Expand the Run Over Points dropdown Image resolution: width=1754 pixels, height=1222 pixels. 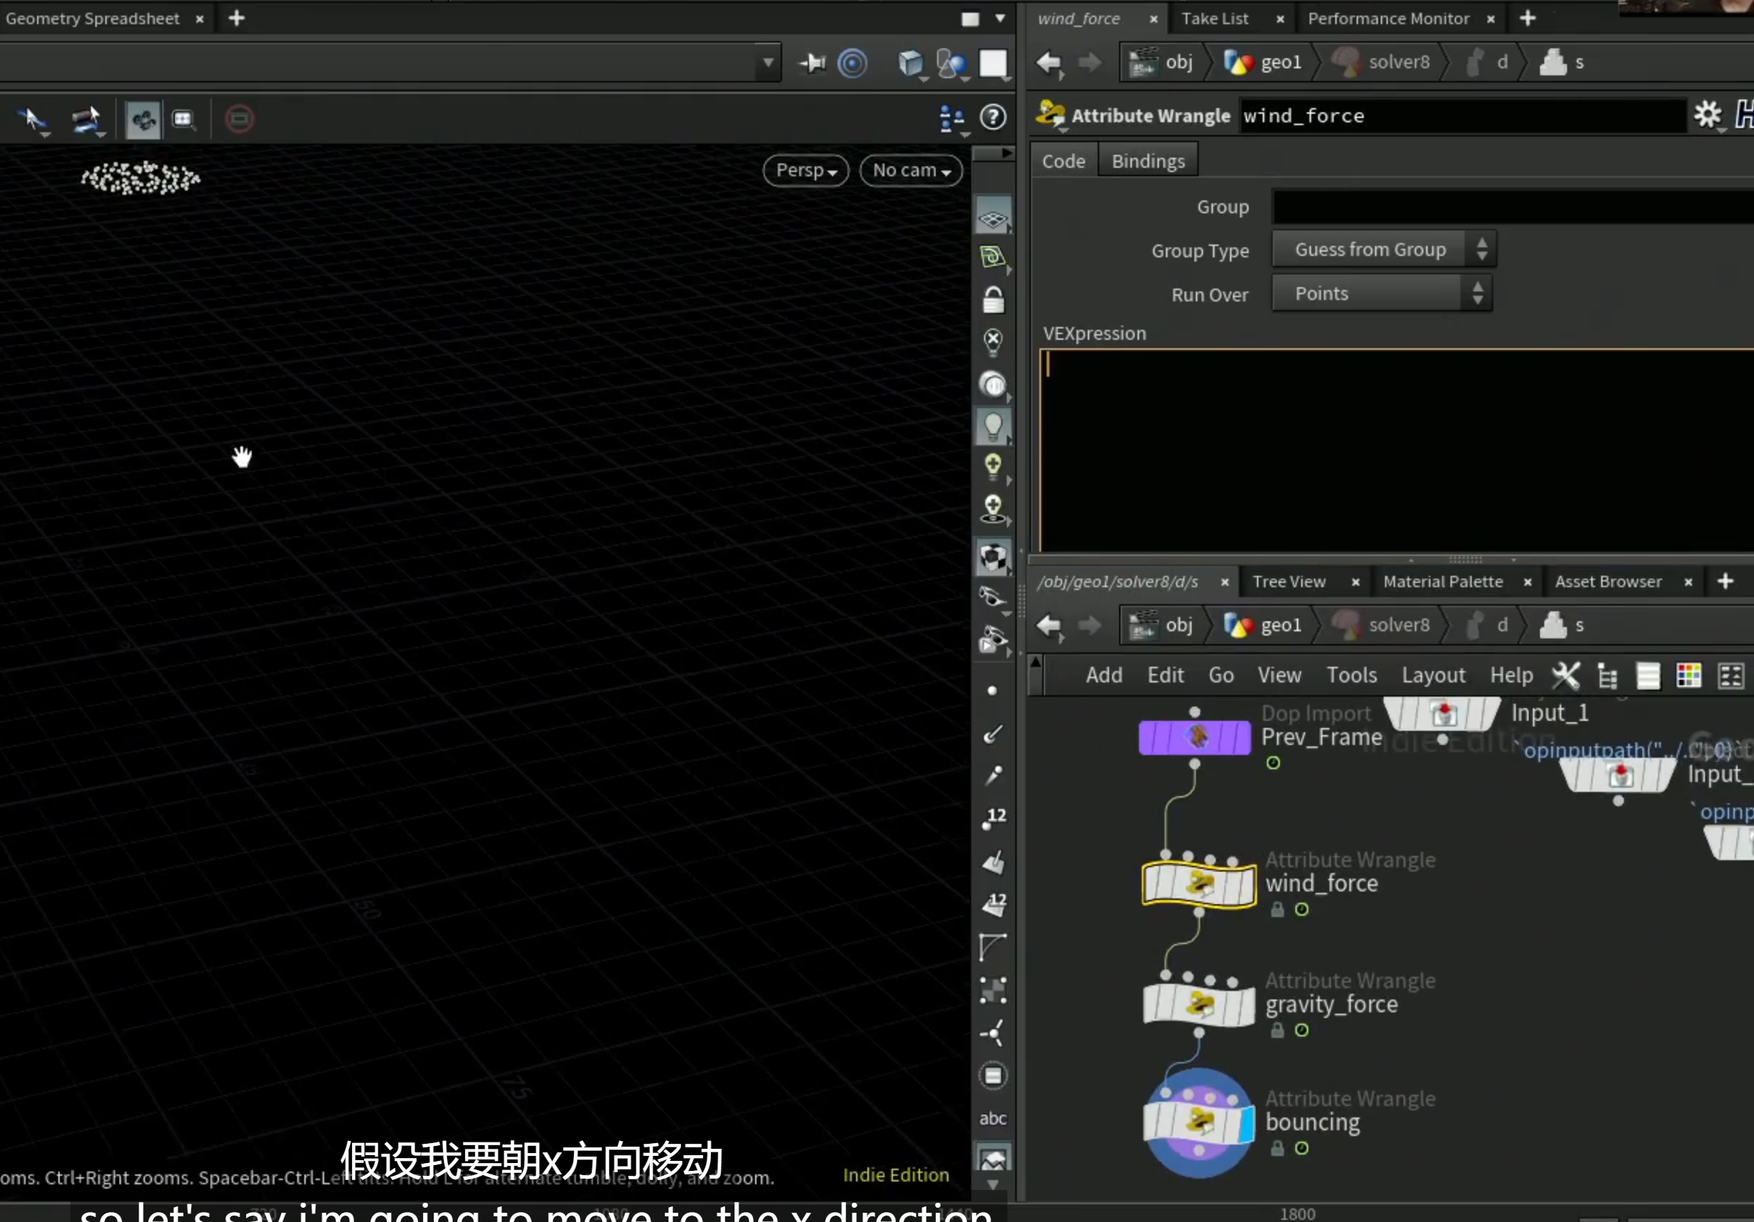[1381, 294]
